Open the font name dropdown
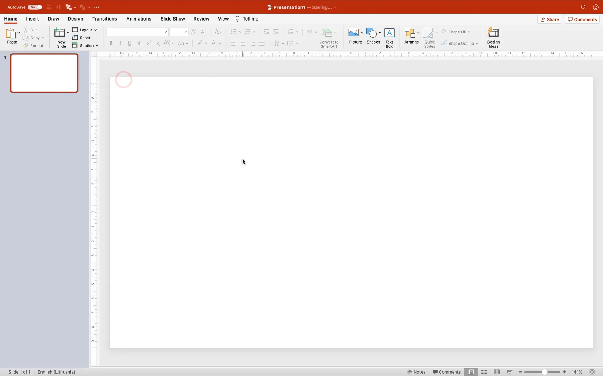603x376 pixels. (165, 32)
